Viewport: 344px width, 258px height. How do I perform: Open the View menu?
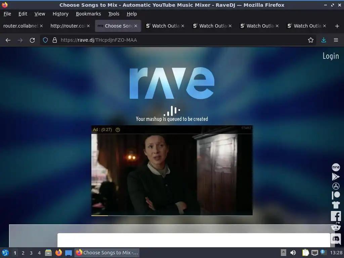tap(40, 14)
